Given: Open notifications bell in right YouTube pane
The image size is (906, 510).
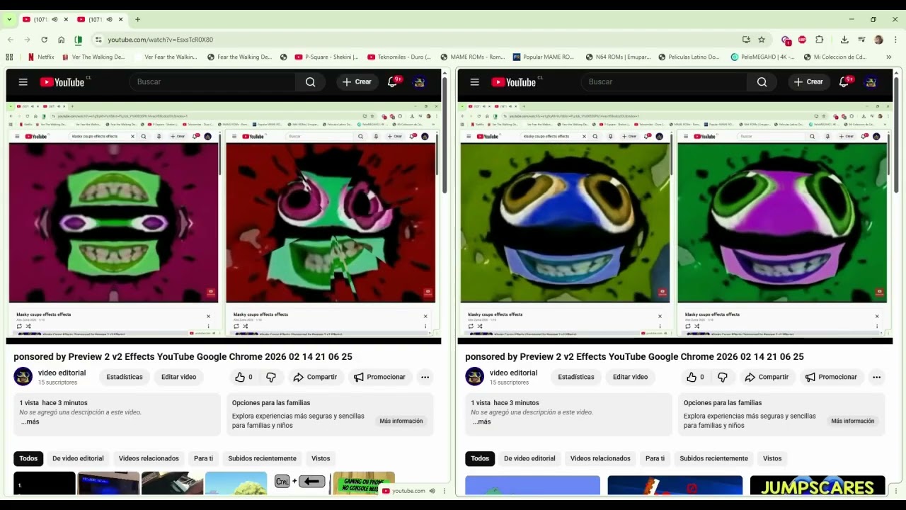Looking at the screenshot, I should pyautogui.click(x=844, y=82).
